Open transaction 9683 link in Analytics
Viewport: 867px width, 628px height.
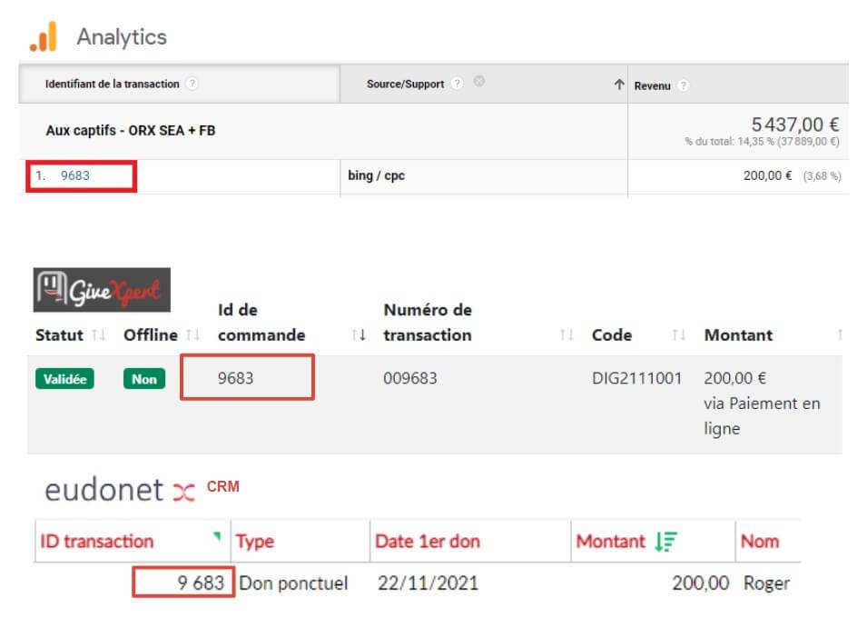[x=74, y=176]
